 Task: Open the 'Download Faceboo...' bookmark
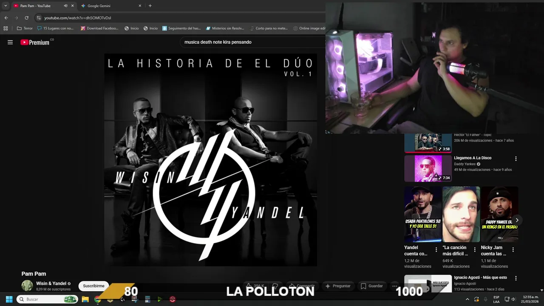click(x=99, y=28)
